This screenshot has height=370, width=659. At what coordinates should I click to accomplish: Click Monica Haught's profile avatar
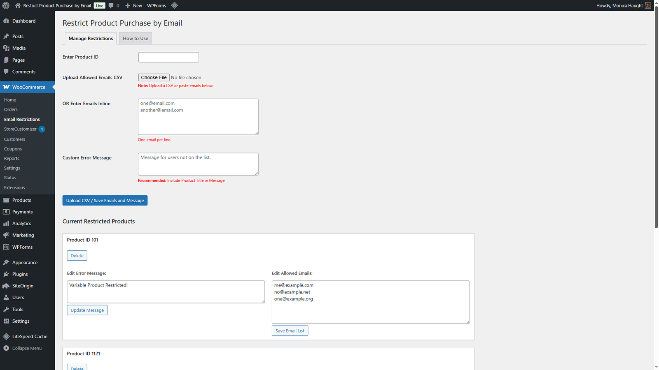648,5
